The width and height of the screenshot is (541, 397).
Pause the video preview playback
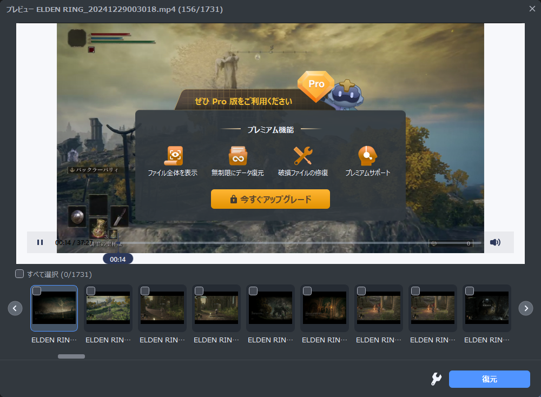point(40,242)
